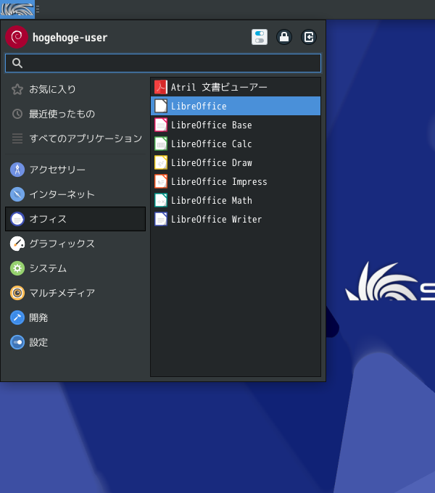Focus the application search field
The width and height of the screenshot is (435, 493).
pyautogui.click(x=163, y=63)
